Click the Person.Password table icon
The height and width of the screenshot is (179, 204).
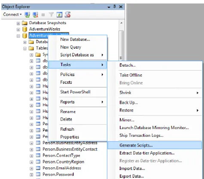pos(38,174)
